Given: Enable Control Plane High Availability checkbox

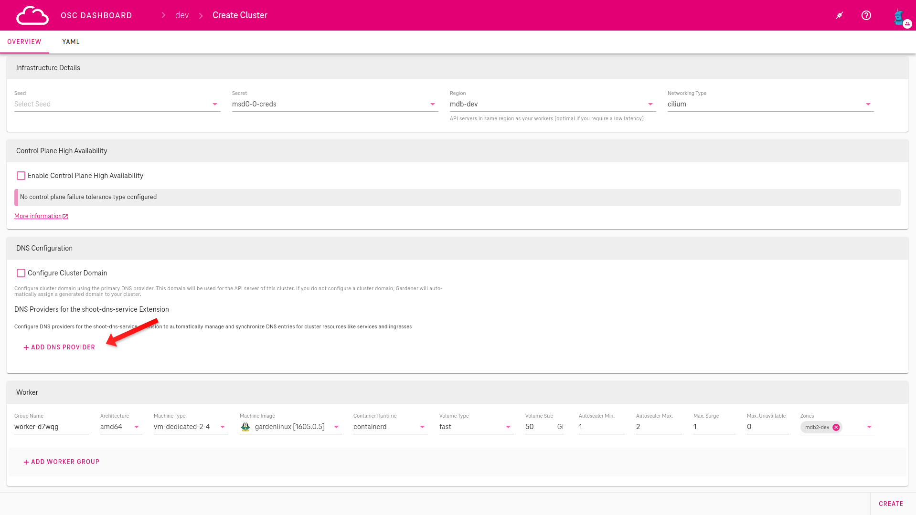Looking at the screenshot, I should click(21, 176).
